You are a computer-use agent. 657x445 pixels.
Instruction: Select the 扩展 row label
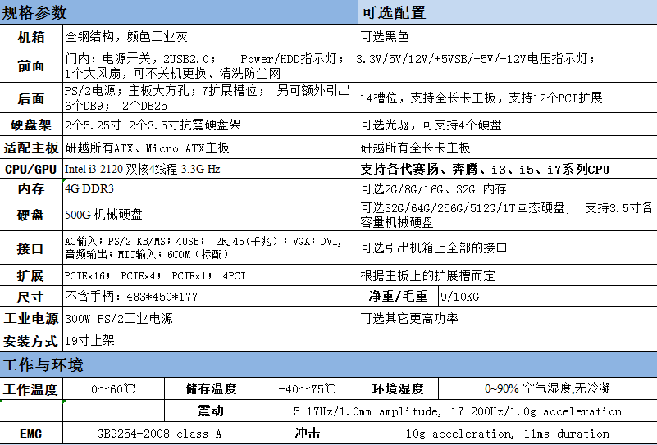pyautogui.click(x=31, y=275)
